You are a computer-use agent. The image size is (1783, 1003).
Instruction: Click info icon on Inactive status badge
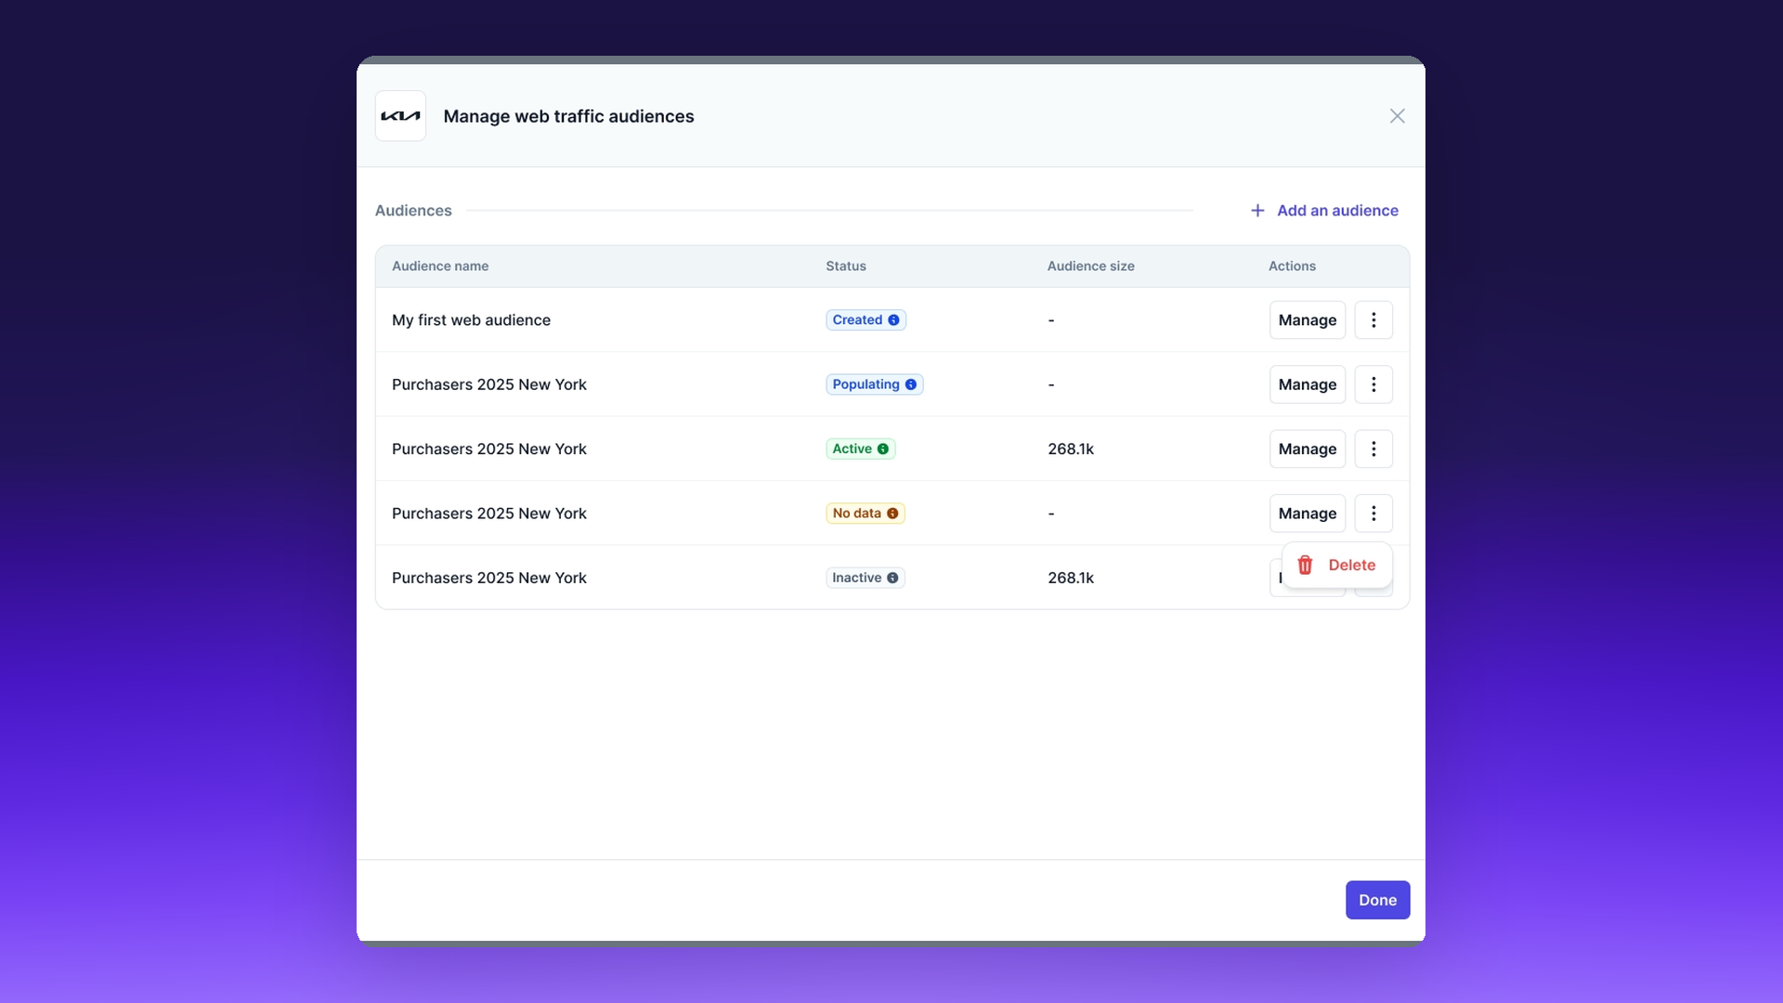(892, 578)
